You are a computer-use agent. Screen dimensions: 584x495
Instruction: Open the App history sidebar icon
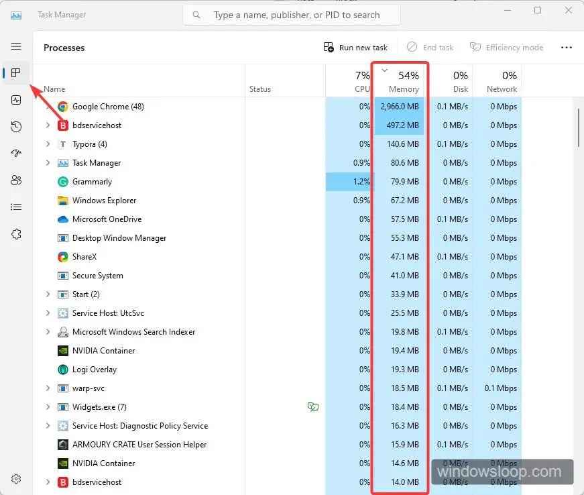pos(16,127)
